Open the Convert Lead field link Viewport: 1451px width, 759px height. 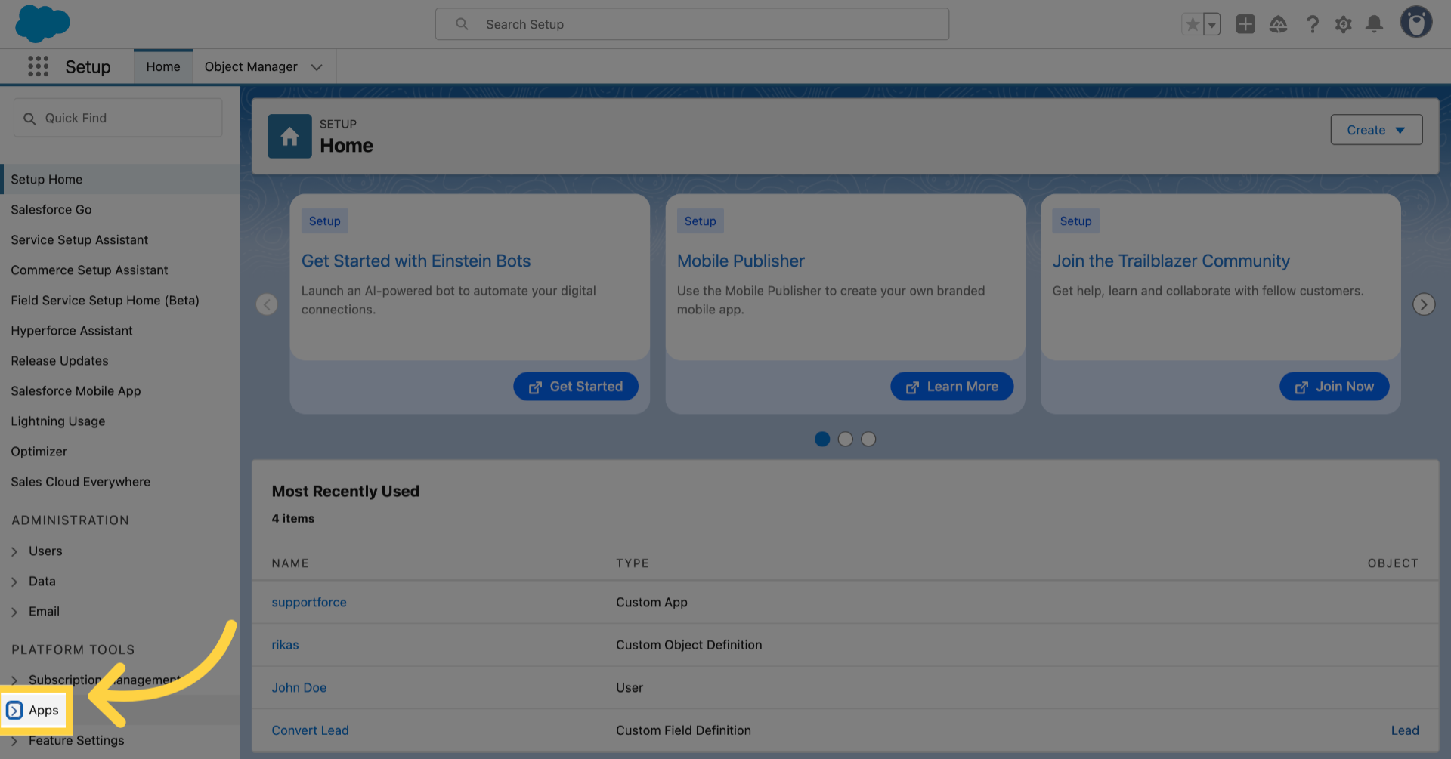click(311, 730)
